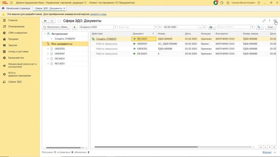Navigate back with the left arrow button

[45, 21]
